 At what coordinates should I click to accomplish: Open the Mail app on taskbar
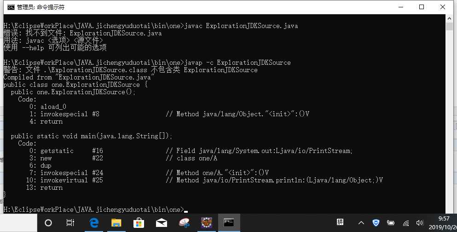pos(162,223)
